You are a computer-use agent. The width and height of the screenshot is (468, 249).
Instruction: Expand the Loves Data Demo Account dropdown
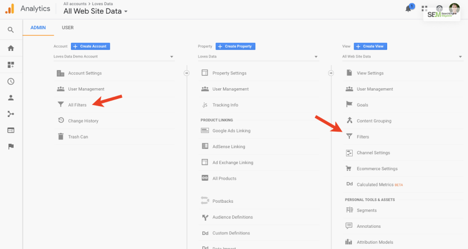pyautogui.click(x=114, y=57)
